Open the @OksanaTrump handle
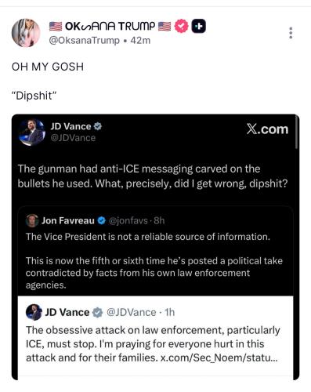 [85, 41]
